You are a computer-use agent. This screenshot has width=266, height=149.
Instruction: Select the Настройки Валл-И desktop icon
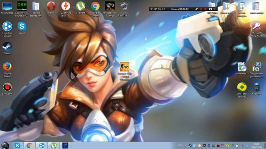(110, 9)
